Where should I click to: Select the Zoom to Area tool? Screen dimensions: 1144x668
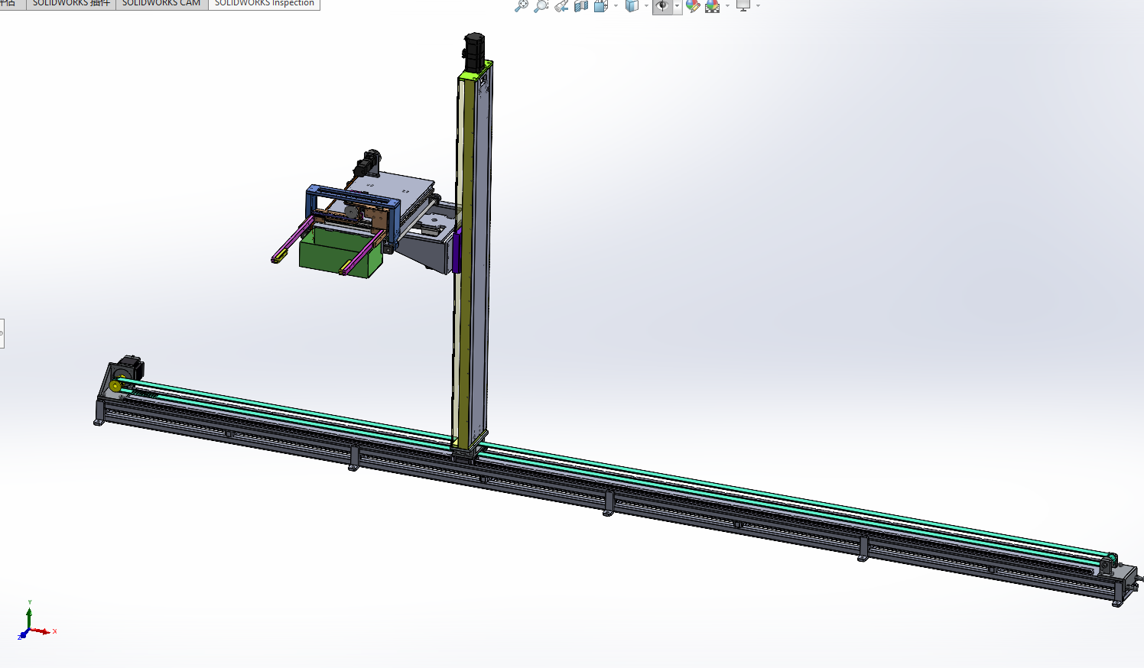click(x=541, y=6)
